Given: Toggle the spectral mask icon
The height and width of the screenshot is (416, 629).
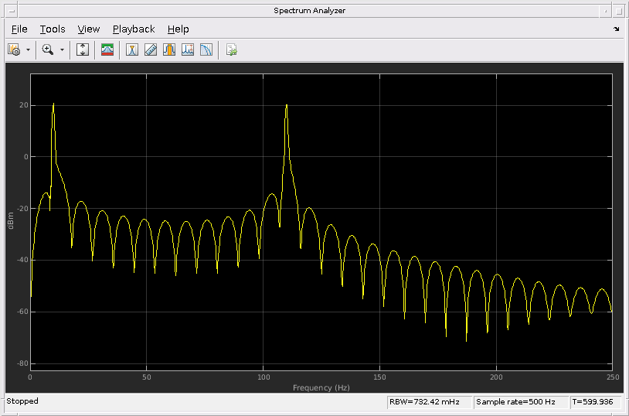Looking at the screenshot, I should coord(107,49).
